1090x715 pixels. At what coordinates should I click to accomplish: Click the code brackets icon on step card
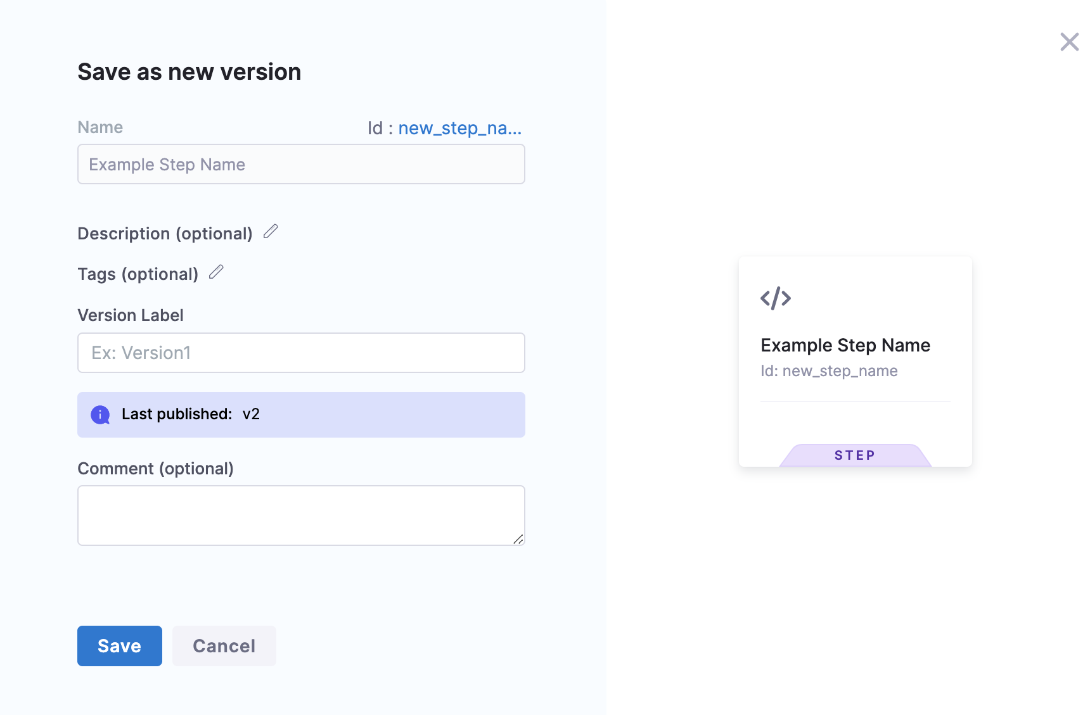pyautogui.click(x=776, y=298)
